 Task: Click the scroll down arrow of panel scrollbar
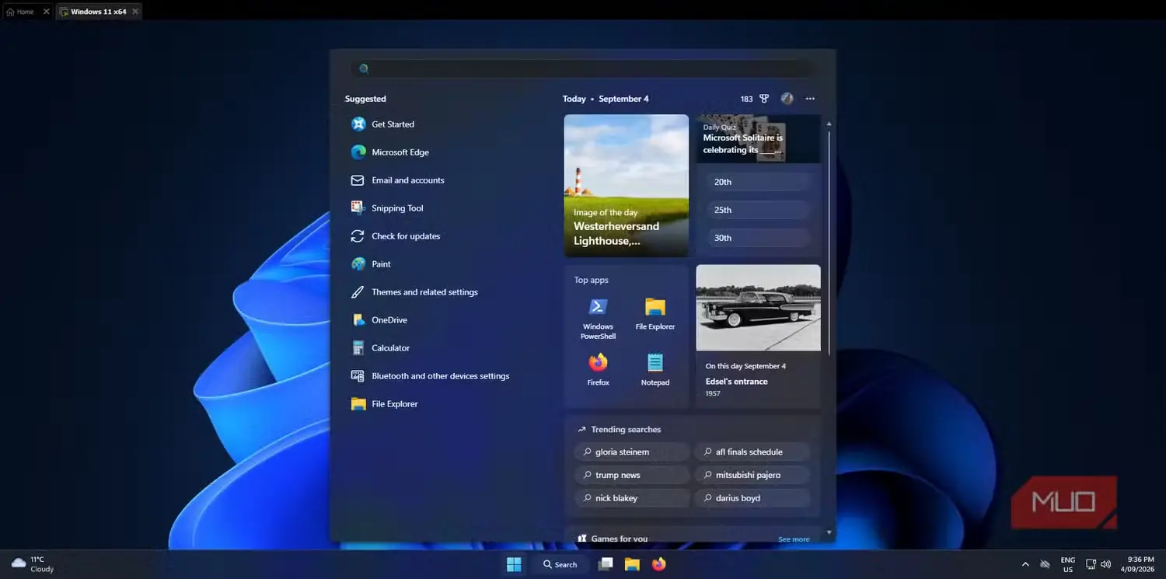tap(829, 532)
